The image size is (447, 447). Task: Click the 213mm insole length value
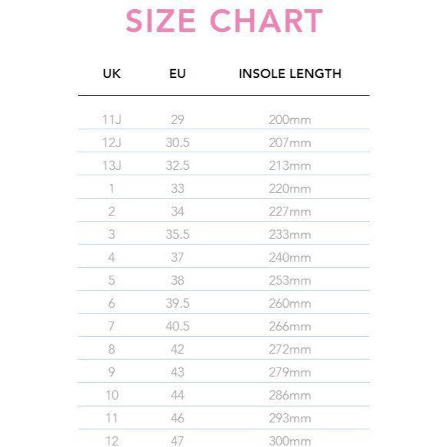click(x=290, y=166)
